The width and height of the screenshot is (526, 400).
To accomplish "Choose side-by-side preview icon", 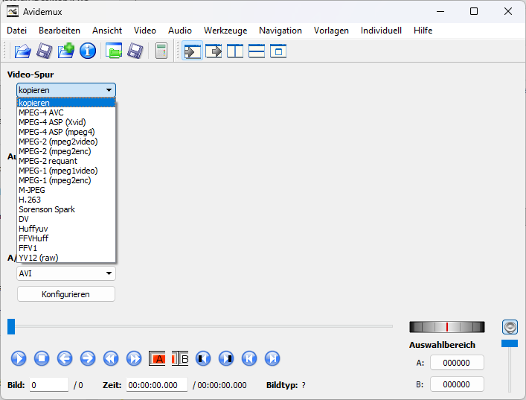I will pyautogui.click(x=235, y=51).
